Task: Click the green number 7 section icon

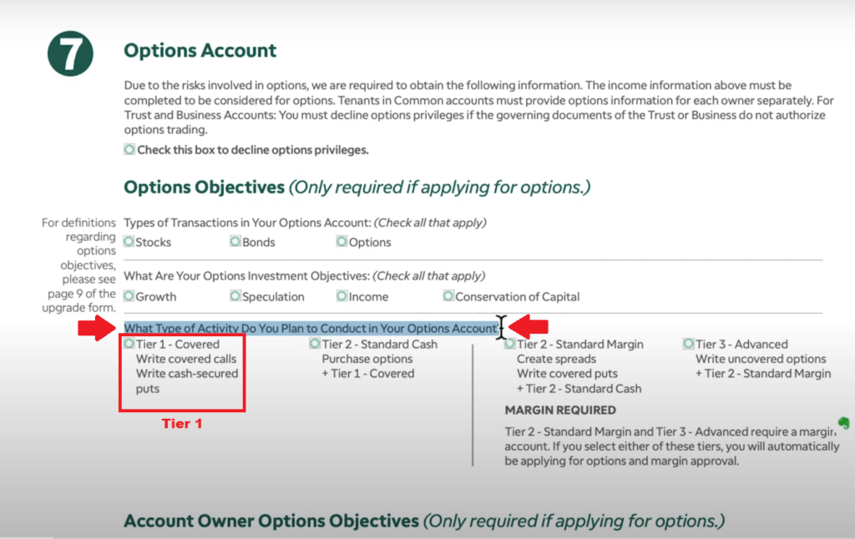Action: (72, 55)
